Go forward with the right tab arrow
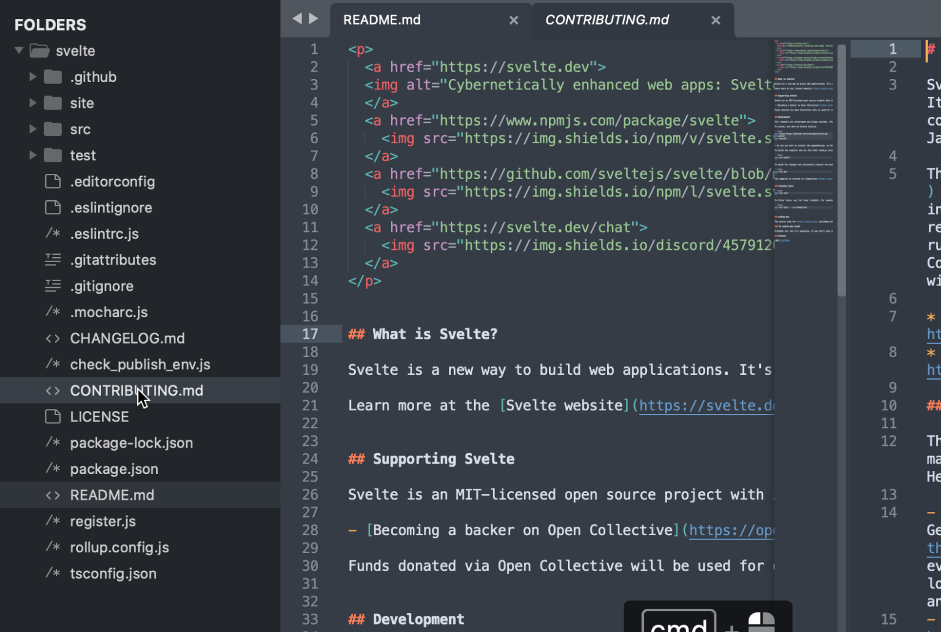This screenshot has height=632, width=941. 314,18
